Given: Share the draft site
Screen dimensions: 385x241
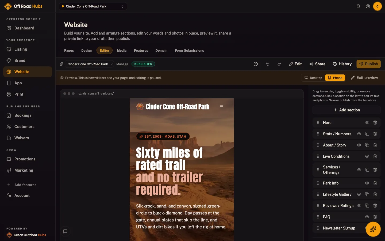Looking at the screenshot, I should point(317,64).
